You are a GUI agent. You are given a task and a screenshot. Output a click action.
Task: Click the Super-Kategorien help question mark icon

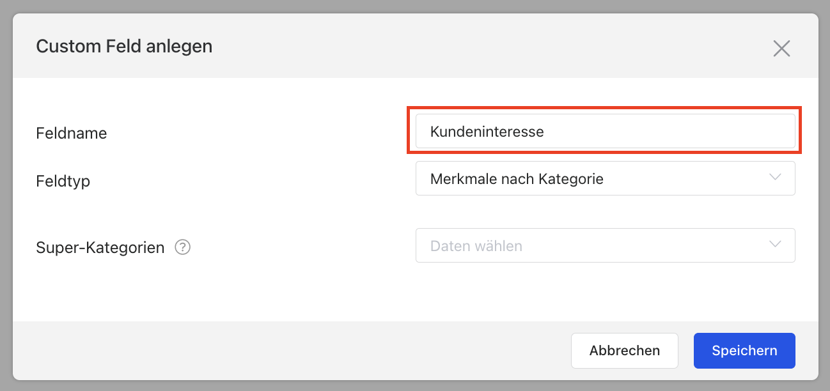click(183, 247)
